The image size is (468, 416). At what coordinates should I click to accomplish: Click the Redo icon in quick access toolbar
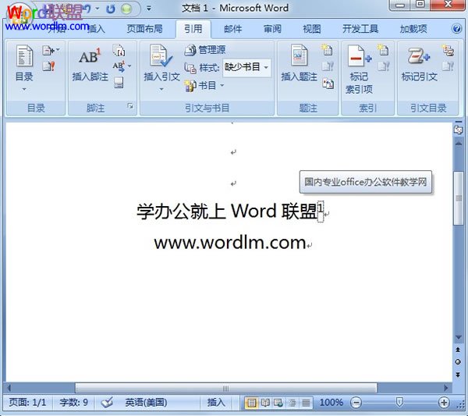[111, 9]
